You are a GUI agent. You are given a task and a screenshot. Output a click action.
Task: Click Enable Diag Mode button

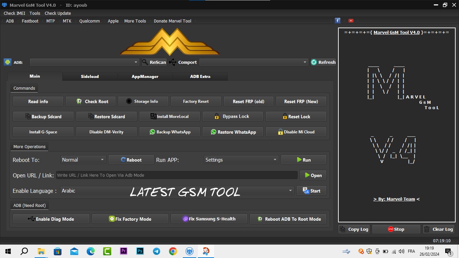tap(51, 219)
